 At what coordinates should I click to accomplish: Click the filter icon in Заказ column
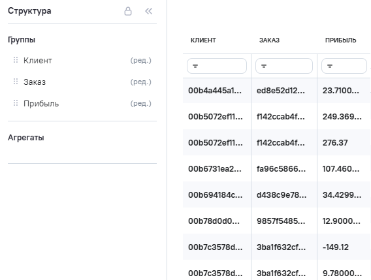264,66
